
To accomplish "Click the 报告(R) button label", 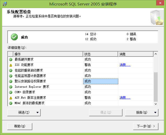I will click(142, 112).
